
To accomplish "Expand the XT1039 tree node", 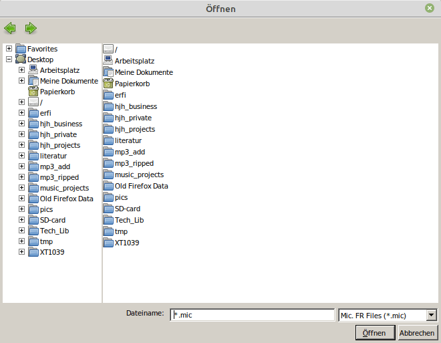I will coord(21,252).
